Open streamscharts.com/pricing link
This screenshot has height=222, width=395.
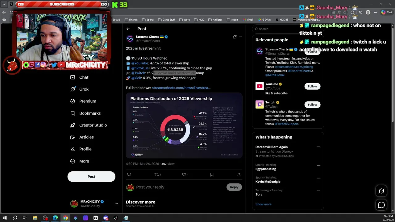(x=294, y=67)
